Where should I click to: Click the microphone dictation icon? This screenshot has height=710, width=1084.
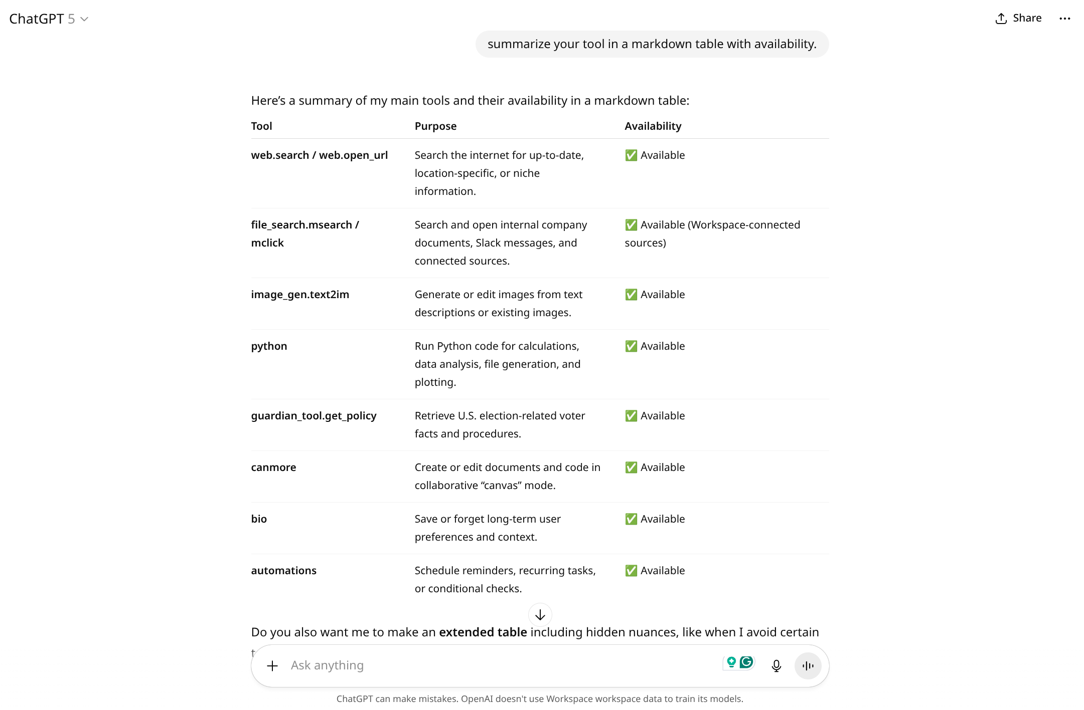(776, 665)
